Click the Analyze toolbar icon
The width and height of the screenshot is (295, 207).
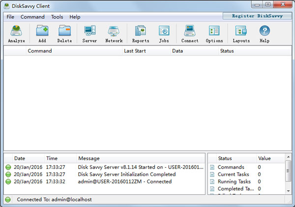click(x=16, y=31)
